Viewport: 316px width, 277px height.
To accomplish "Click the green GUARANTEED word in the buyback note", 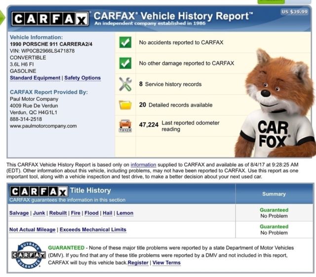I will click(x=66, y=247).
